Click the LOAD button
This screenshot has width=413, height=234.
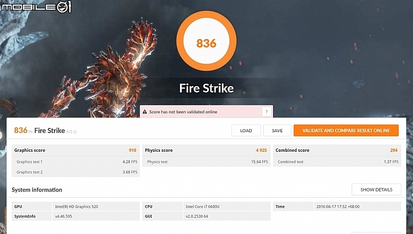coord(246,131)
